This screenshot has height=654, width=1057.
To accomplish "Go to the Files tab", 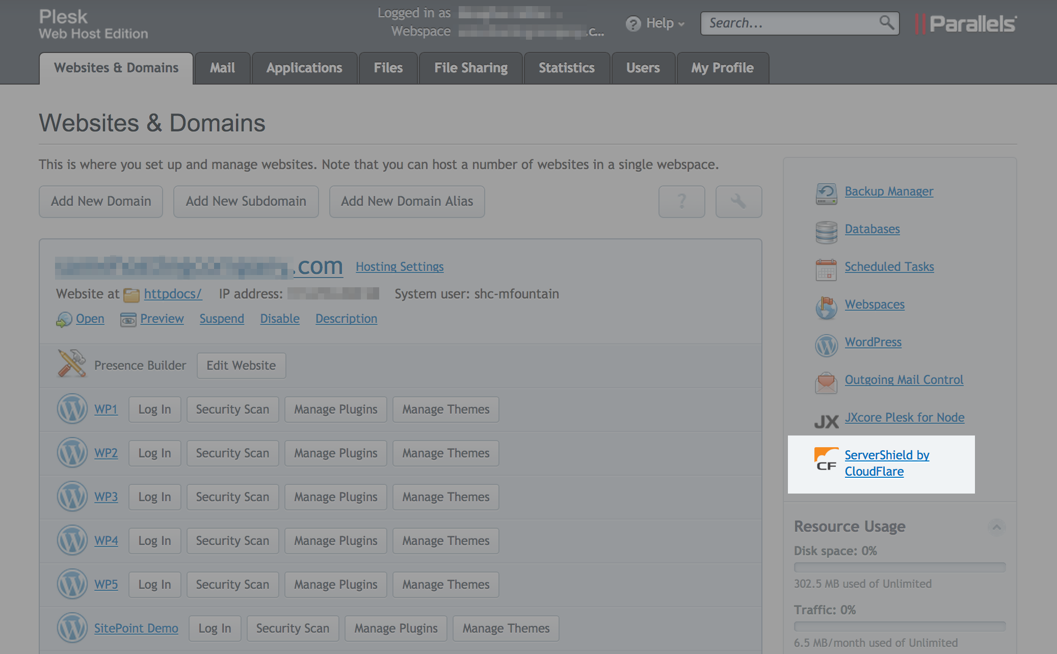I will coord(388,68).
